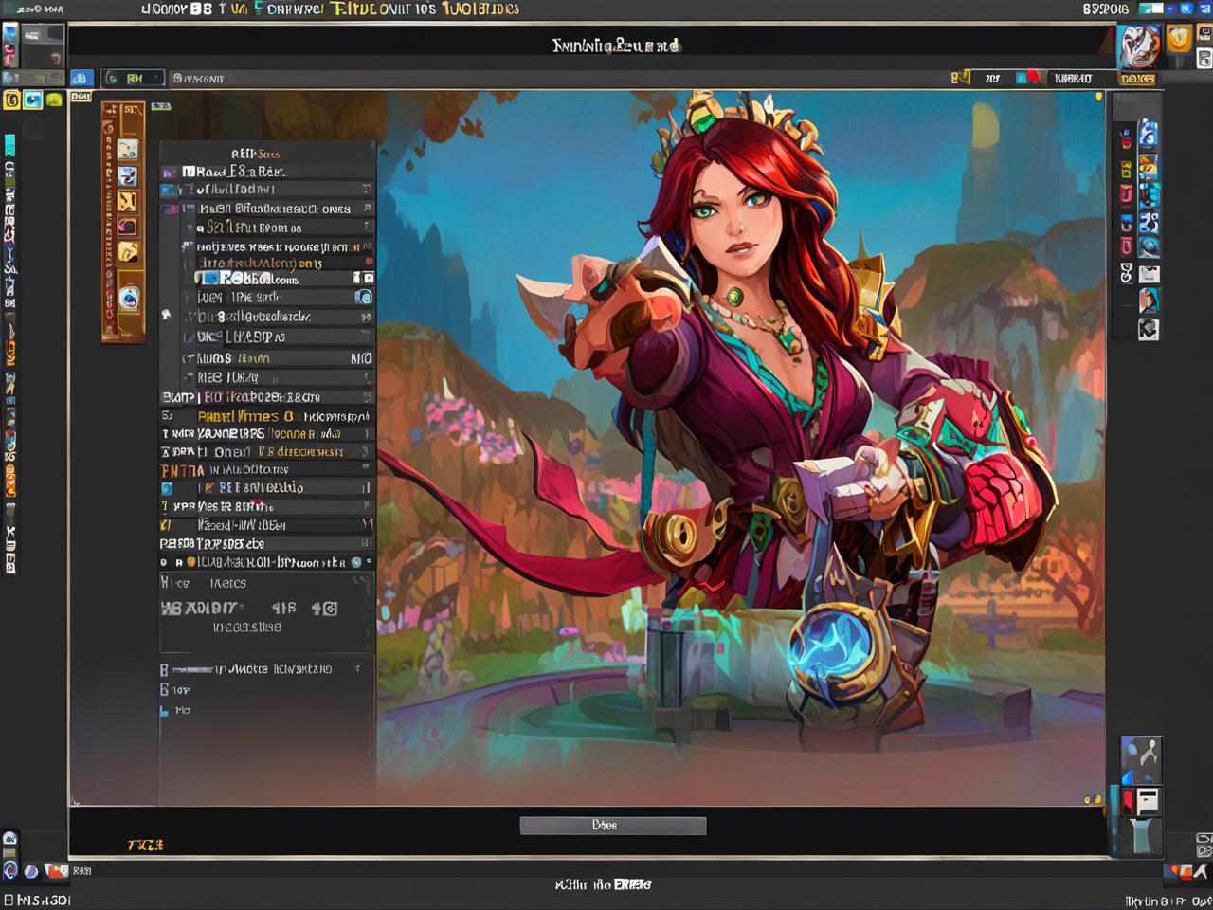Toggle the white checkbox on the blue-highlighted row
Viewport: 1213px width, 910px height.
pos(369,278)
